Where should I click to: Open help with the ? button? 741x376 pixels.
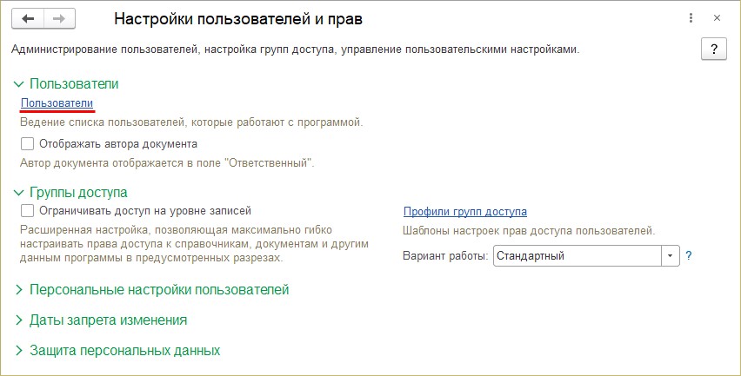click(713, 49)
